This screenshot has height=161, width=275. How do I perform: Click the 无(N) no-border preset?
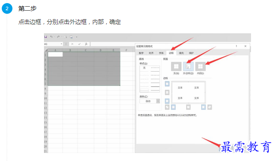176,66
